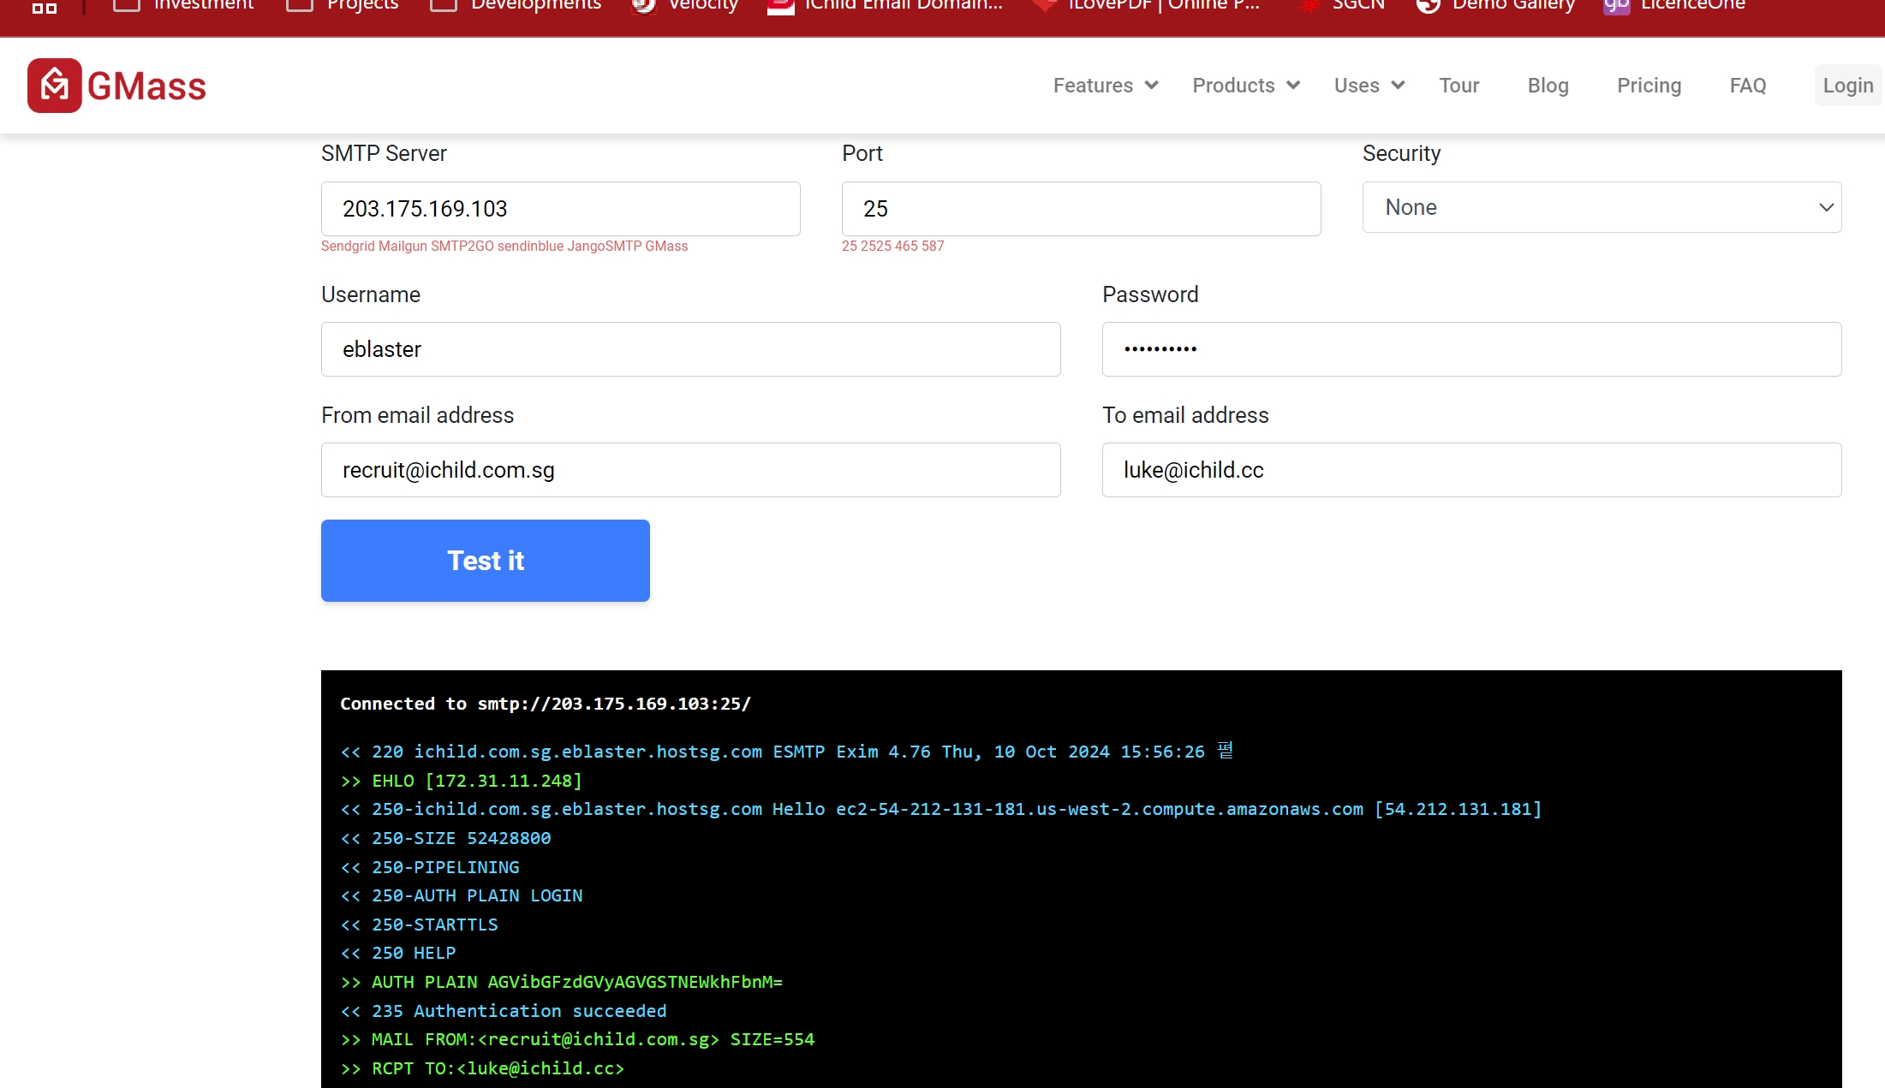Click the SMTP Server input field

[561, 209]
